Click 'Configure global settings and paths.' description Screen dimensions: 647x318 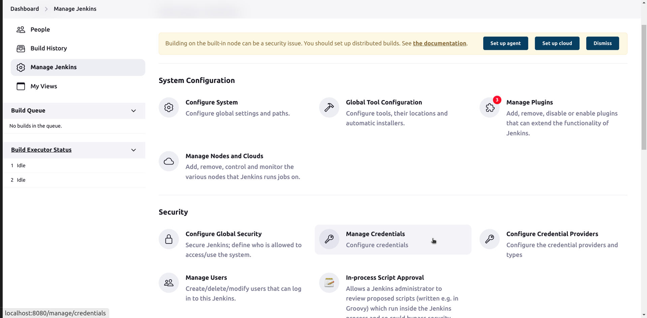click(x=238, y=114)
